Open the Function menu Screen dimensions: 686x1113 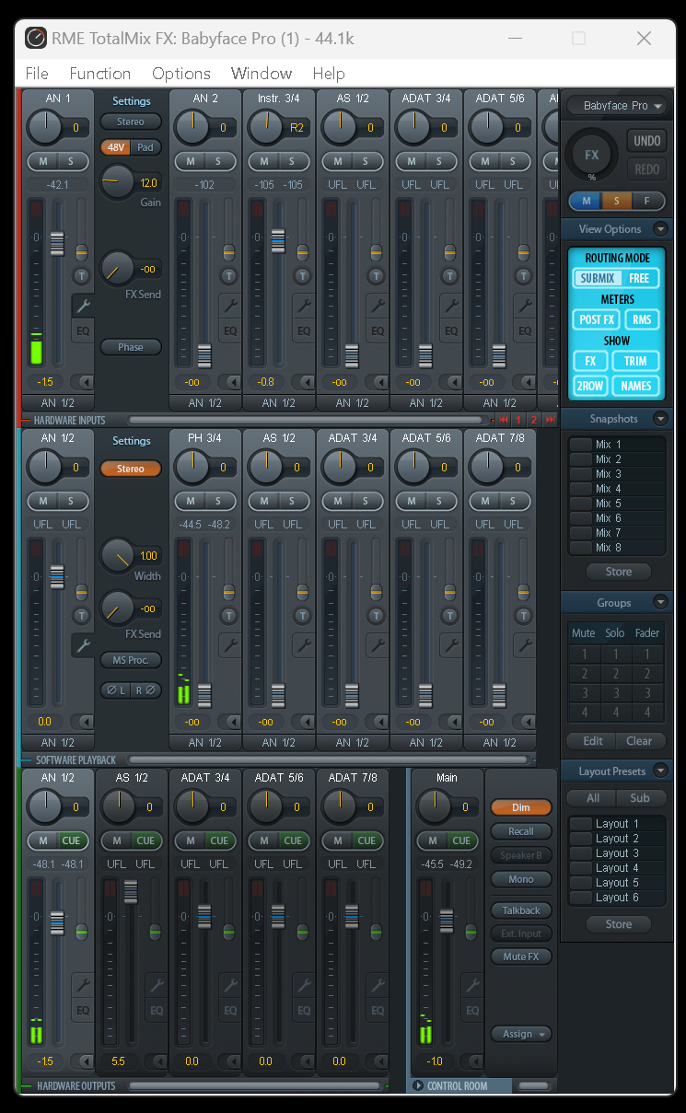click(x=100, y=74)
